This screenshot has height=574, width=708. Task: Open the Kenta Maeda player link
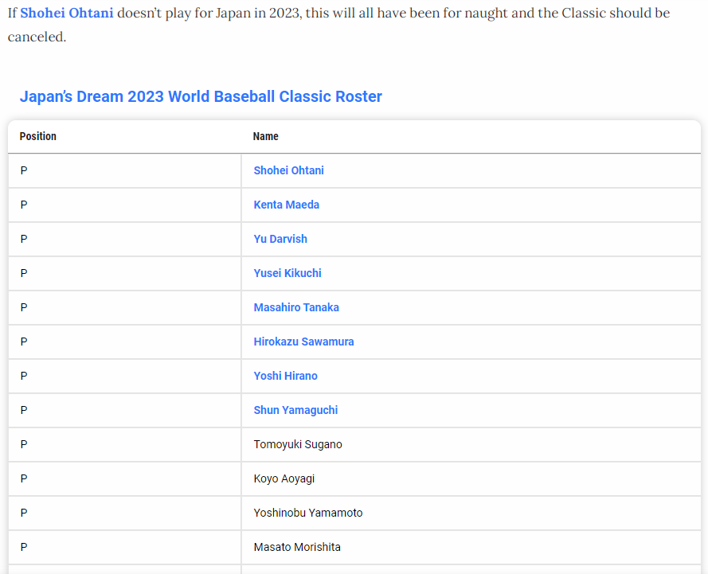pos(286,205)
